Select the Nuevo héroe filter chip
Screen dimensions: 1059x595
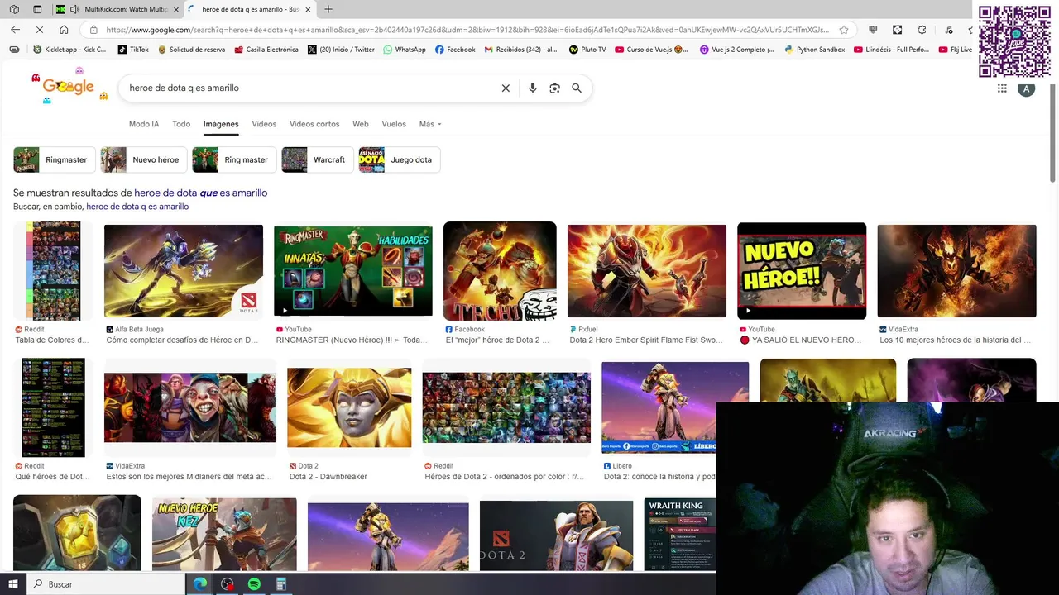point(144,159)
